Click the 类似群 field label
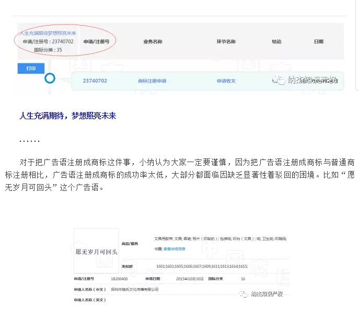The height and width of the screenshot is (319, 359). point(127,266)
